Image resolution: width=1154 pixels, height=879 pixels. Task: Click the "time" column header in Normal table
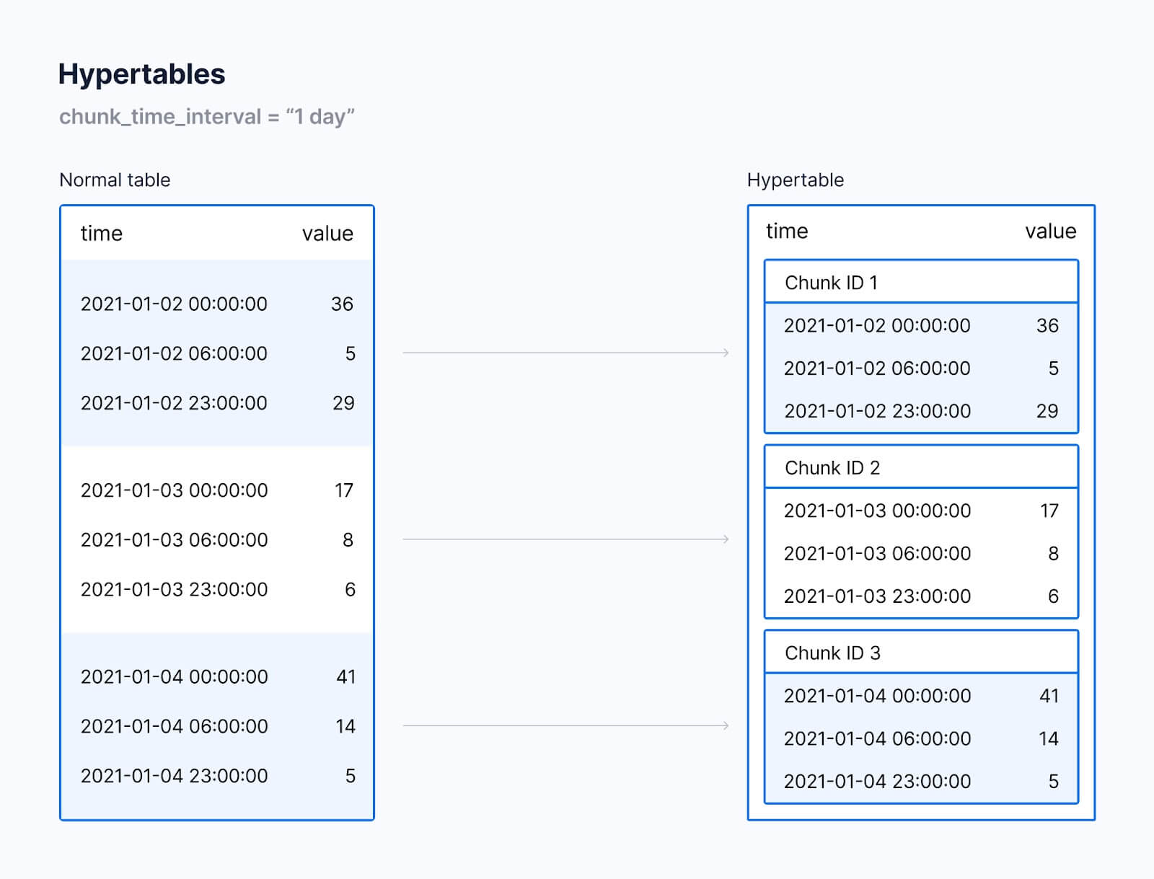click(x=101, y=234)
